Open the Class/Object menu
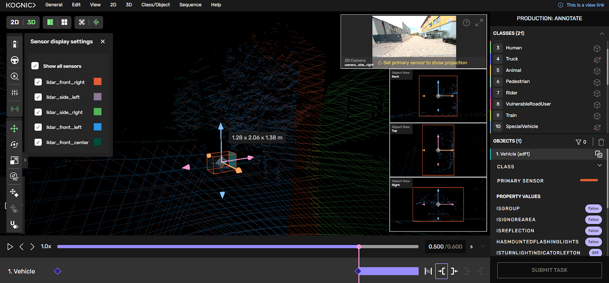 (155, 5)
